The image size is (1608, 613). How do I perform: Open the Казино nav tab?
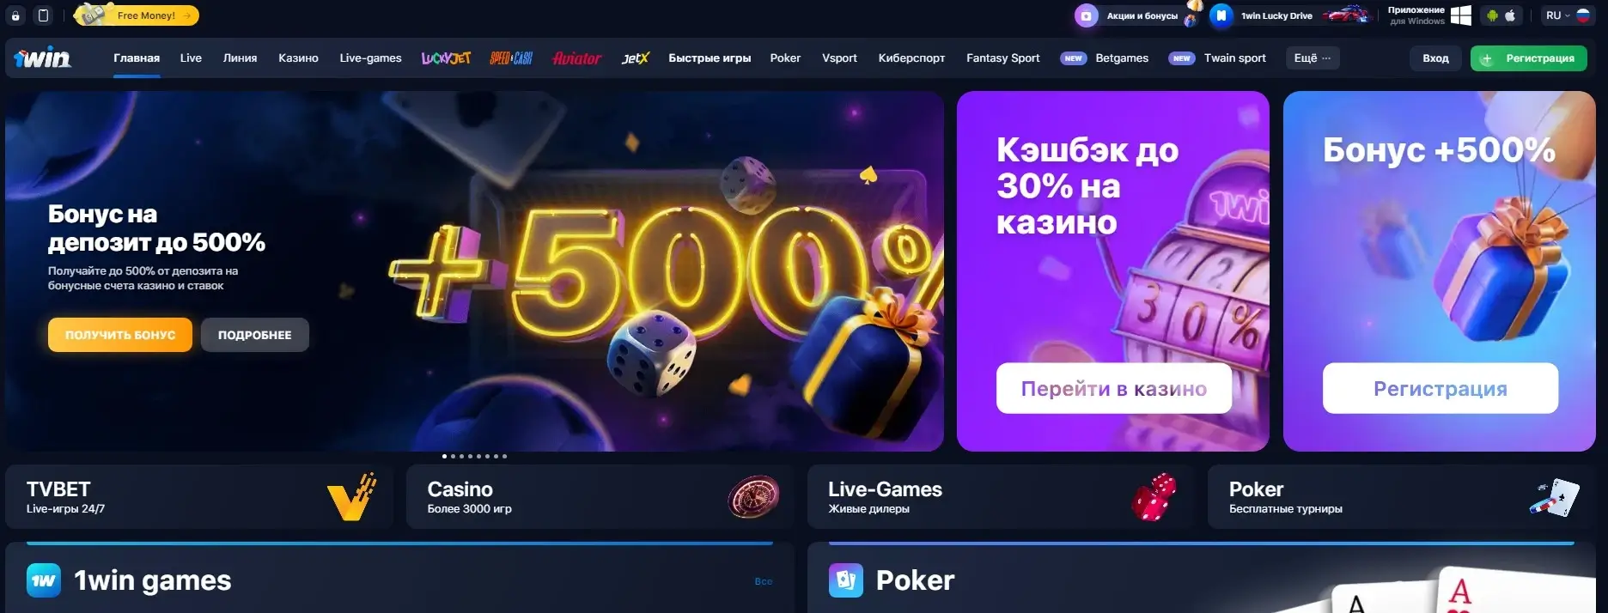pos(298,58)
